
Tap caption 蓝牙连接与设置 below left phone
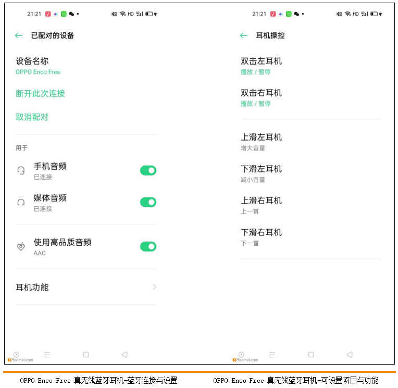point(152,380)
